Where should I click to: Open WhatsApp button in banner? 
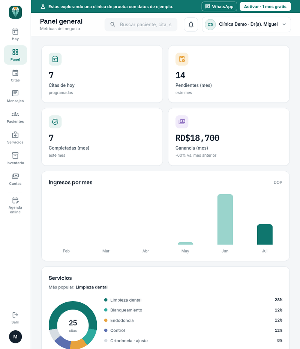pos(219,6)
